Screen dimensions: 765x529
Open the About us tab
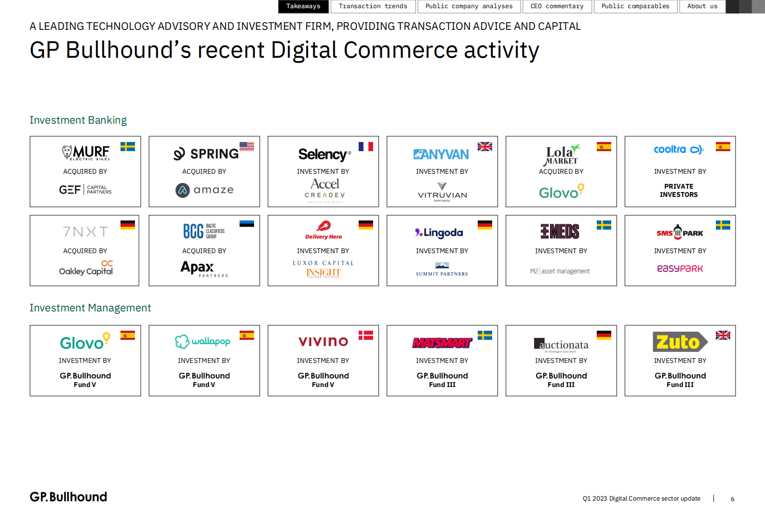tap(702, 6)
